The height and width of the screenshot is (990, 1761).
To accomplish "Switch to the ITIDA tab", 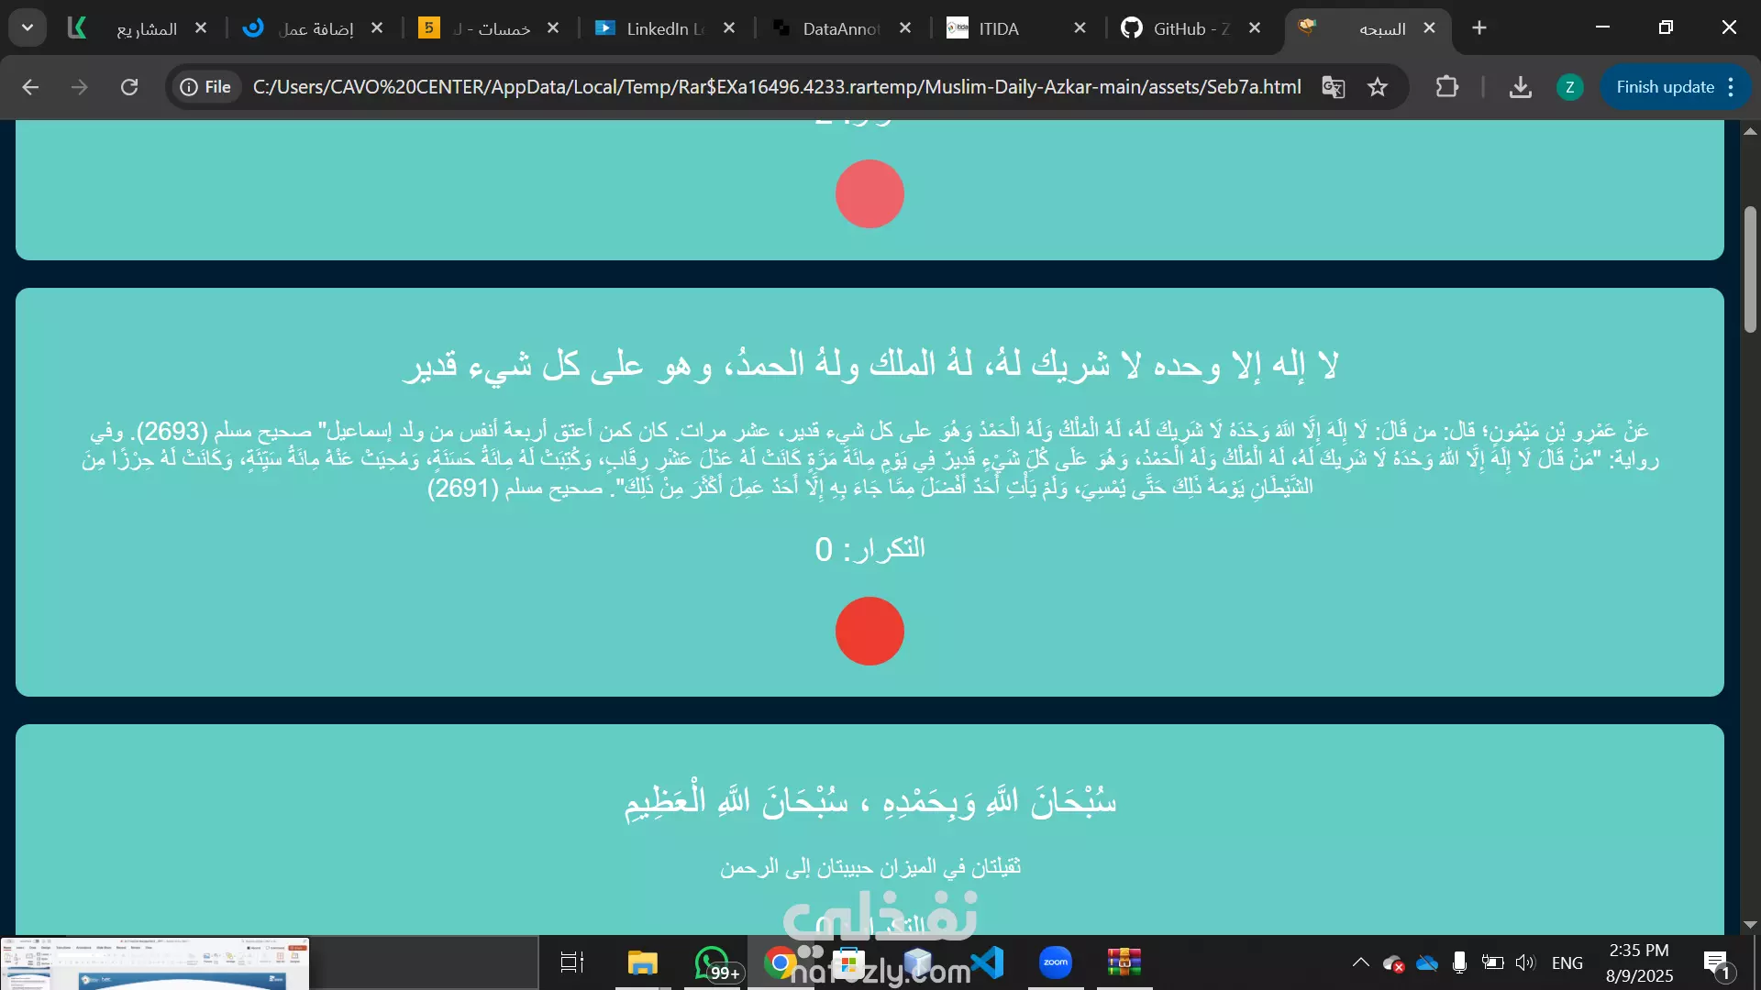I will click(x=1018, y=28).
